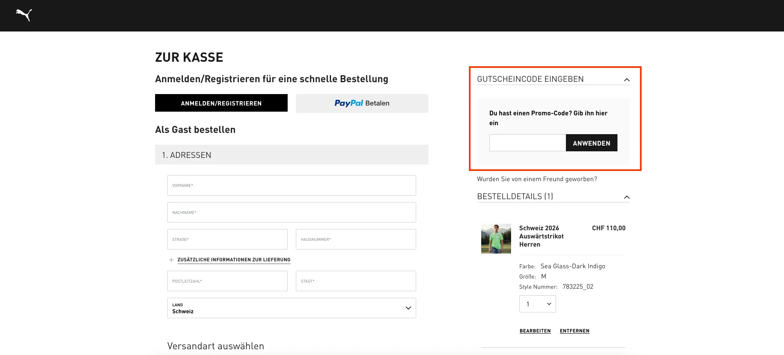Remove the jersey via Entfernen link
Viewport: 784px width, 355px height.
coord(574,330)
